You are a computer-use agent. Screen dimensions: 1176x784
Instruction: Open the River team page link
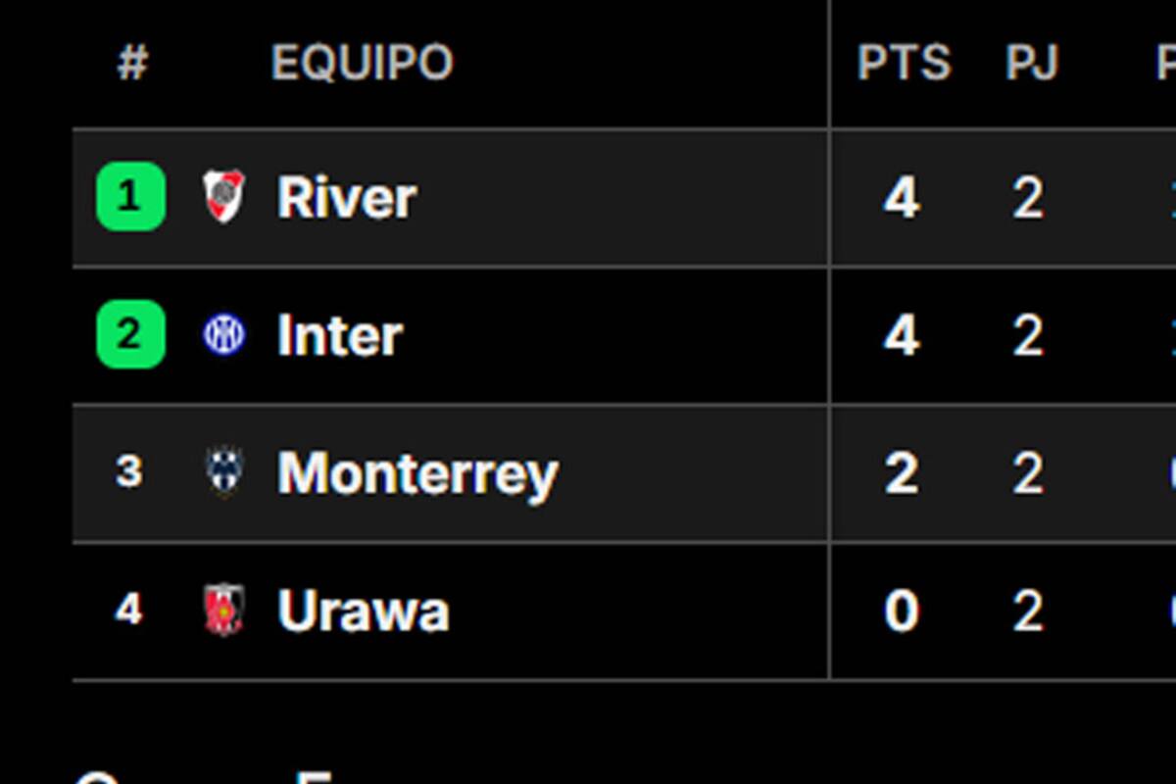click(345, 196)
